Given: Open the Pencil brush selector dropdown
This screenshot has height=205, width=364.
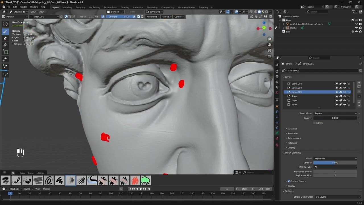Looking at the screenshot, I should coord(15,17).
